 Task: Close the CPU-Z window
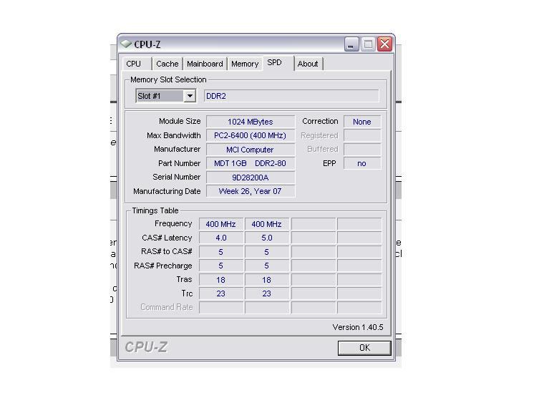[x=385, y=44]
